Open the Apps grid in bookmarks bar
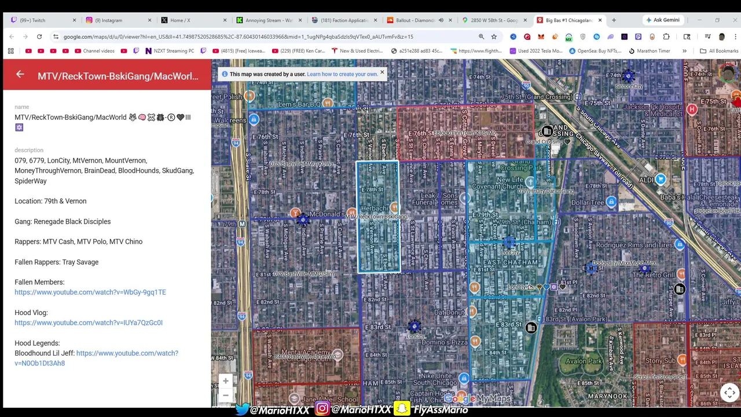This screenshot has height=417, width=741. tap(10, 51)
